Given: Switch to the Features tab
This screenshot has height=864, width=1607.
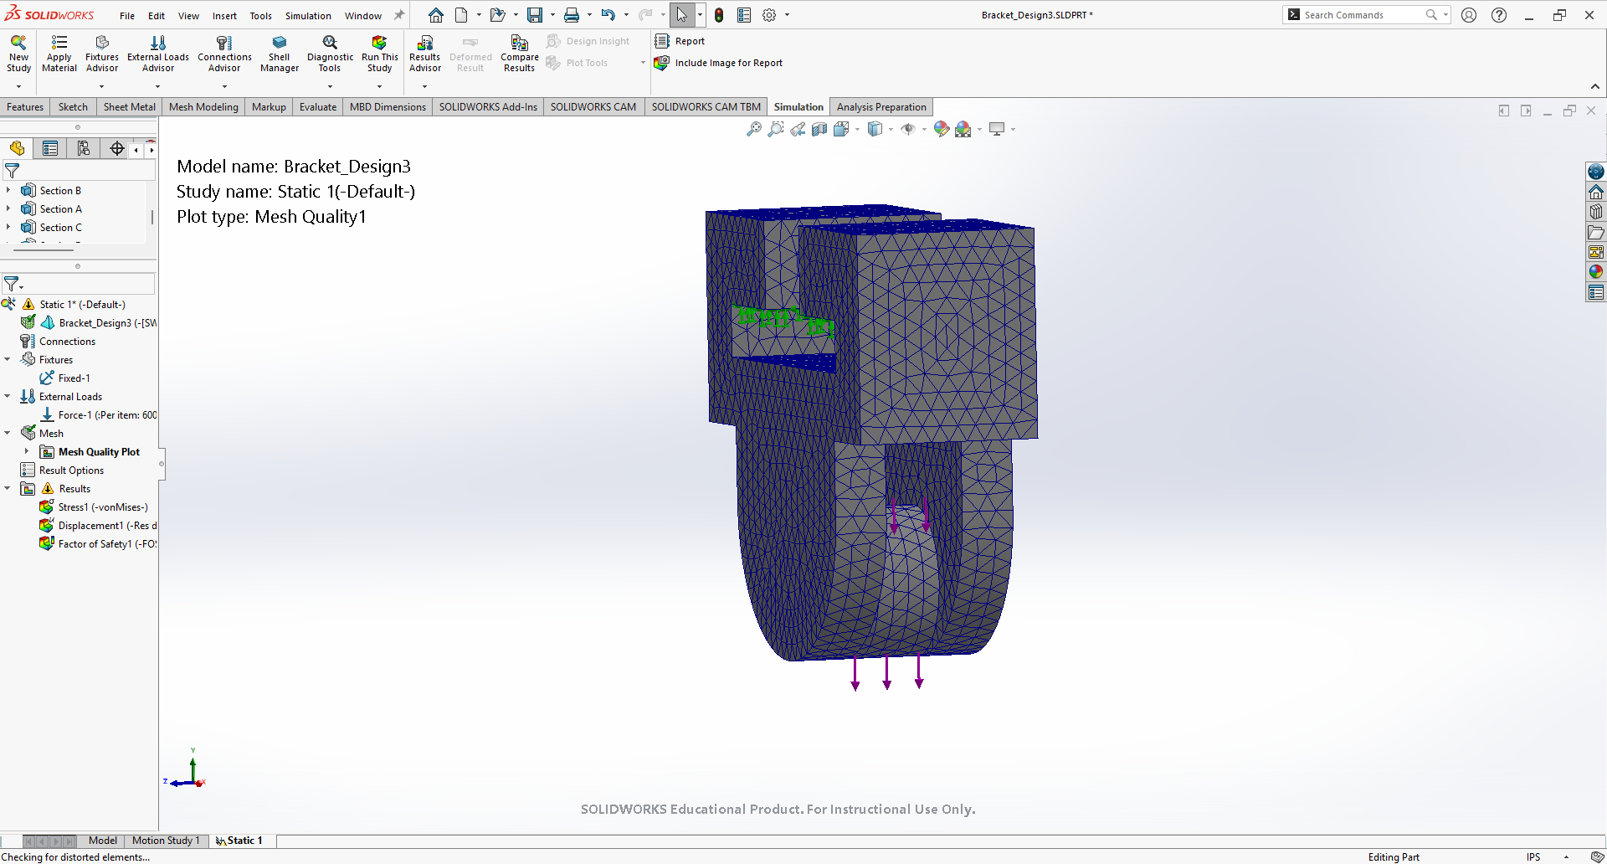Looking at the screenshot, I should [25, 107].
